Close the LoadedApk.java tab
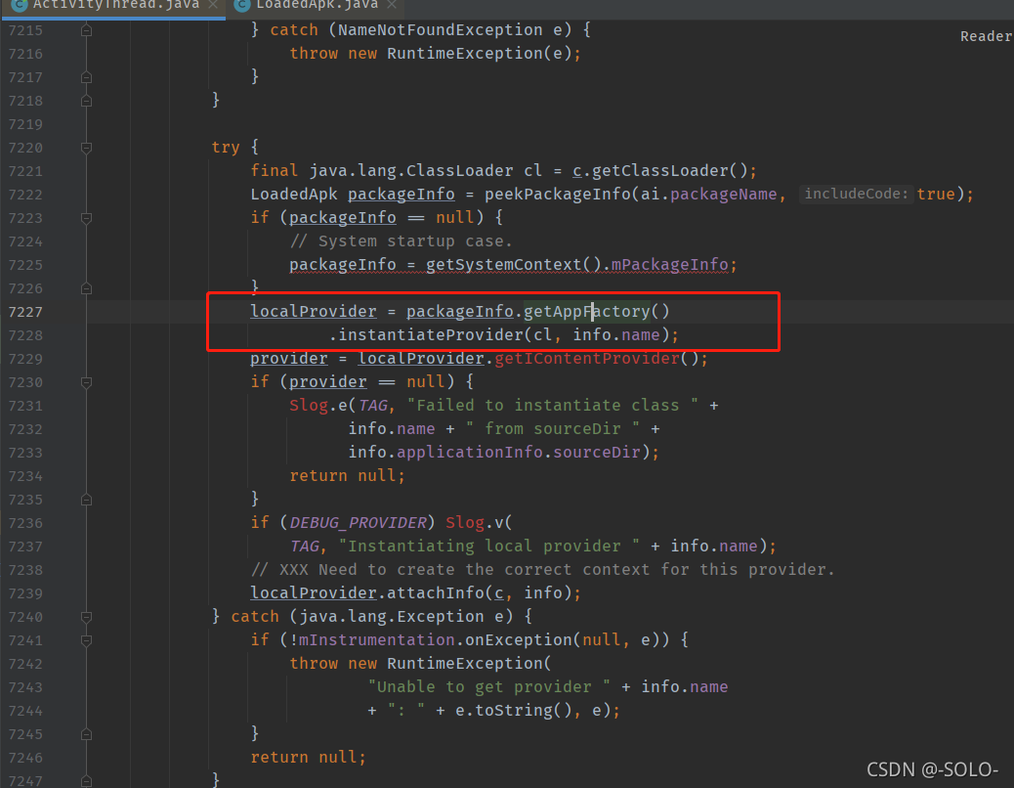The height and width of the screenshot is (788, 1014). [392, 5]
